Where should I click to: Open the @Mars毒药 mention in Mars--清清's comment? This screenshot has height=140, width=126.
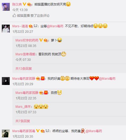tap(55, 26)
